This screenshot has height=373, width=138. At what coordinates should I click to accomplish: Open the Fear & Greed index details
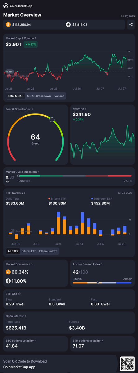click(x=20, y=109)
